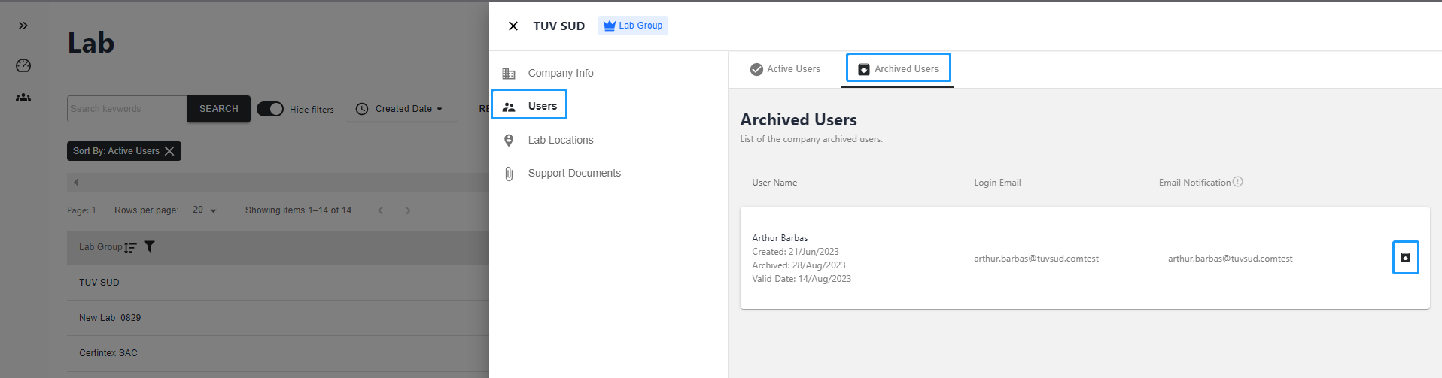Click the Email Notification info icon
The image size is (1442, 378).
(1238, 182)
